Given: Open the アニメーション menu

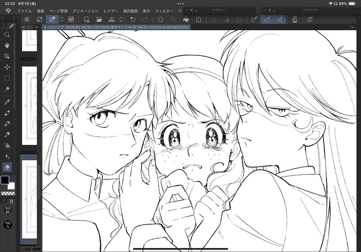Looking at the screenshot, I should pyautogui.click(x=85, y=11).
